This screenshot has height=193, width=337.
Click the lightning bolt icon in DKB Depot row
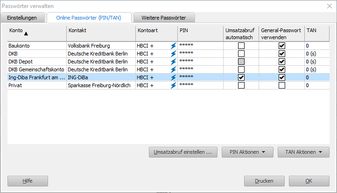coord(173,62)
